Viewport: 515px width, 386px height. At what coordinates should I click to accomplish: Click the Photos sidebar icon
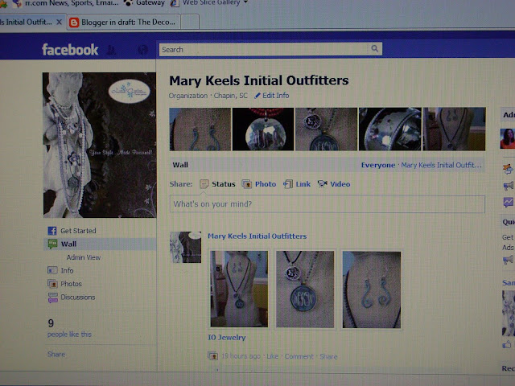pos(52,284)
